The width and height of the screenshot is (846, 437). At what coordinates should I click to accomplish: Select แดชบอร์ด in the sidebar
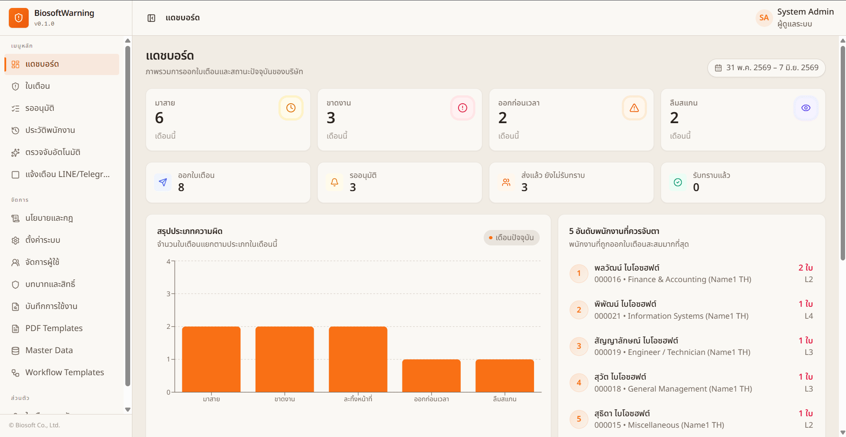point(62,64)
